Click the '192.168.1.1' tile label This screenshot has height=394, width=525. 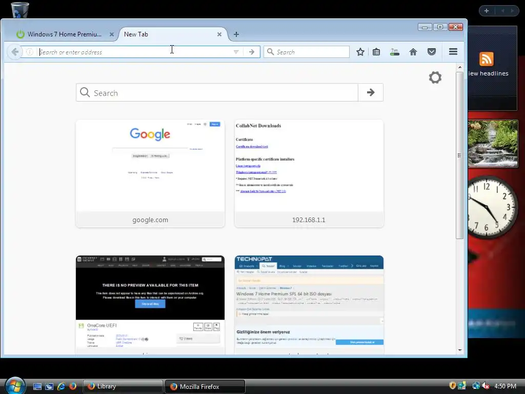tap(309, 220)
